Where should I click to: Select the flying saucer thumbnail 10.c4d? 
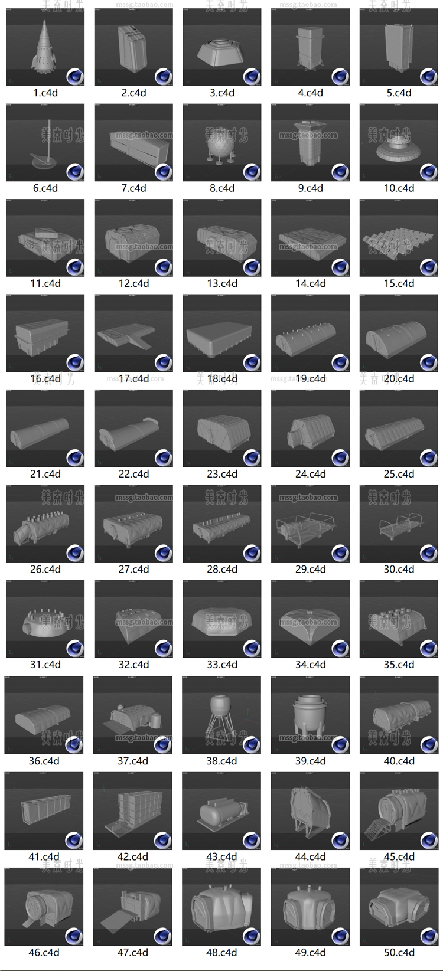(x=399, y=142)
